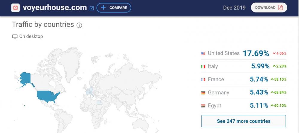Click Alaska region on the map
Viewport: 299px width, 133px height.
pos(25,78)
